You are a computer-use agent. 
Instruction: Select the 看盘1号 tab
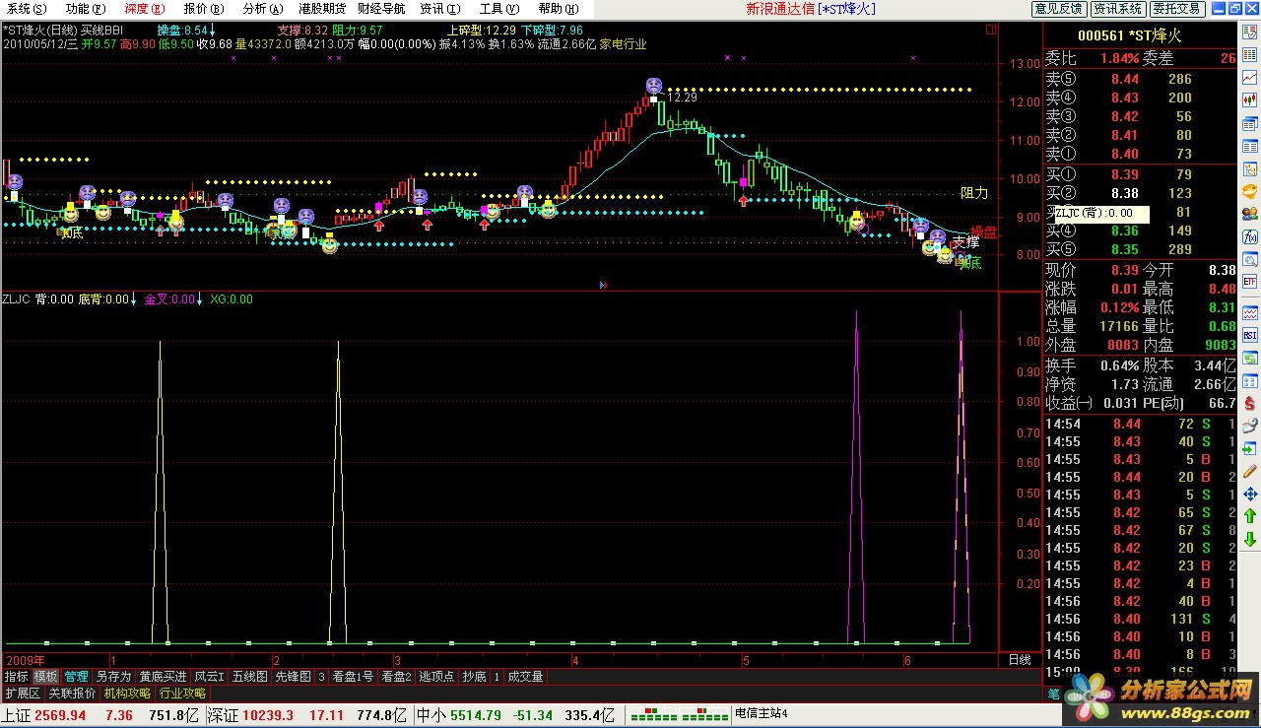click(353, 677)
